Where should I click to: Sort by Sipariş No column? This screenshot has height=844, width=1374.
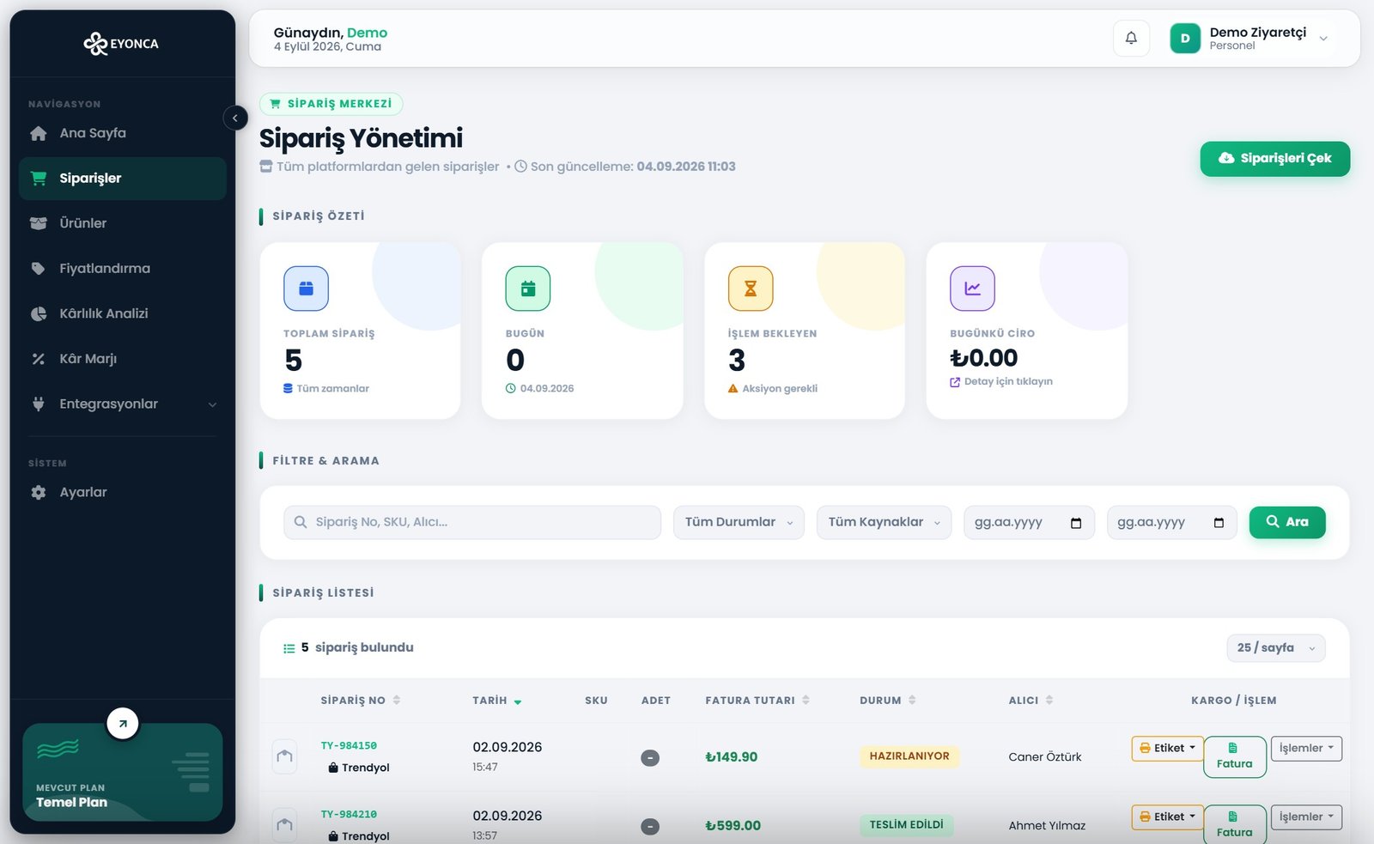coord(361,701)
